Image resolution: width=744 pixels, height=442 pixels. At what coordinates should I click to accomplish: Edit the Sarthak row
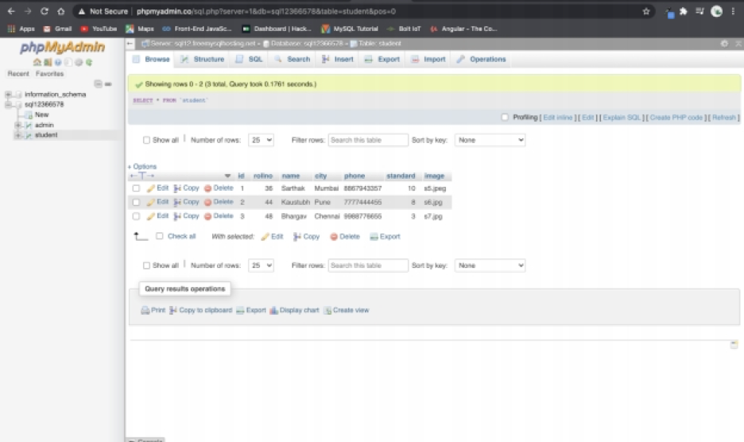click(158, 188)
